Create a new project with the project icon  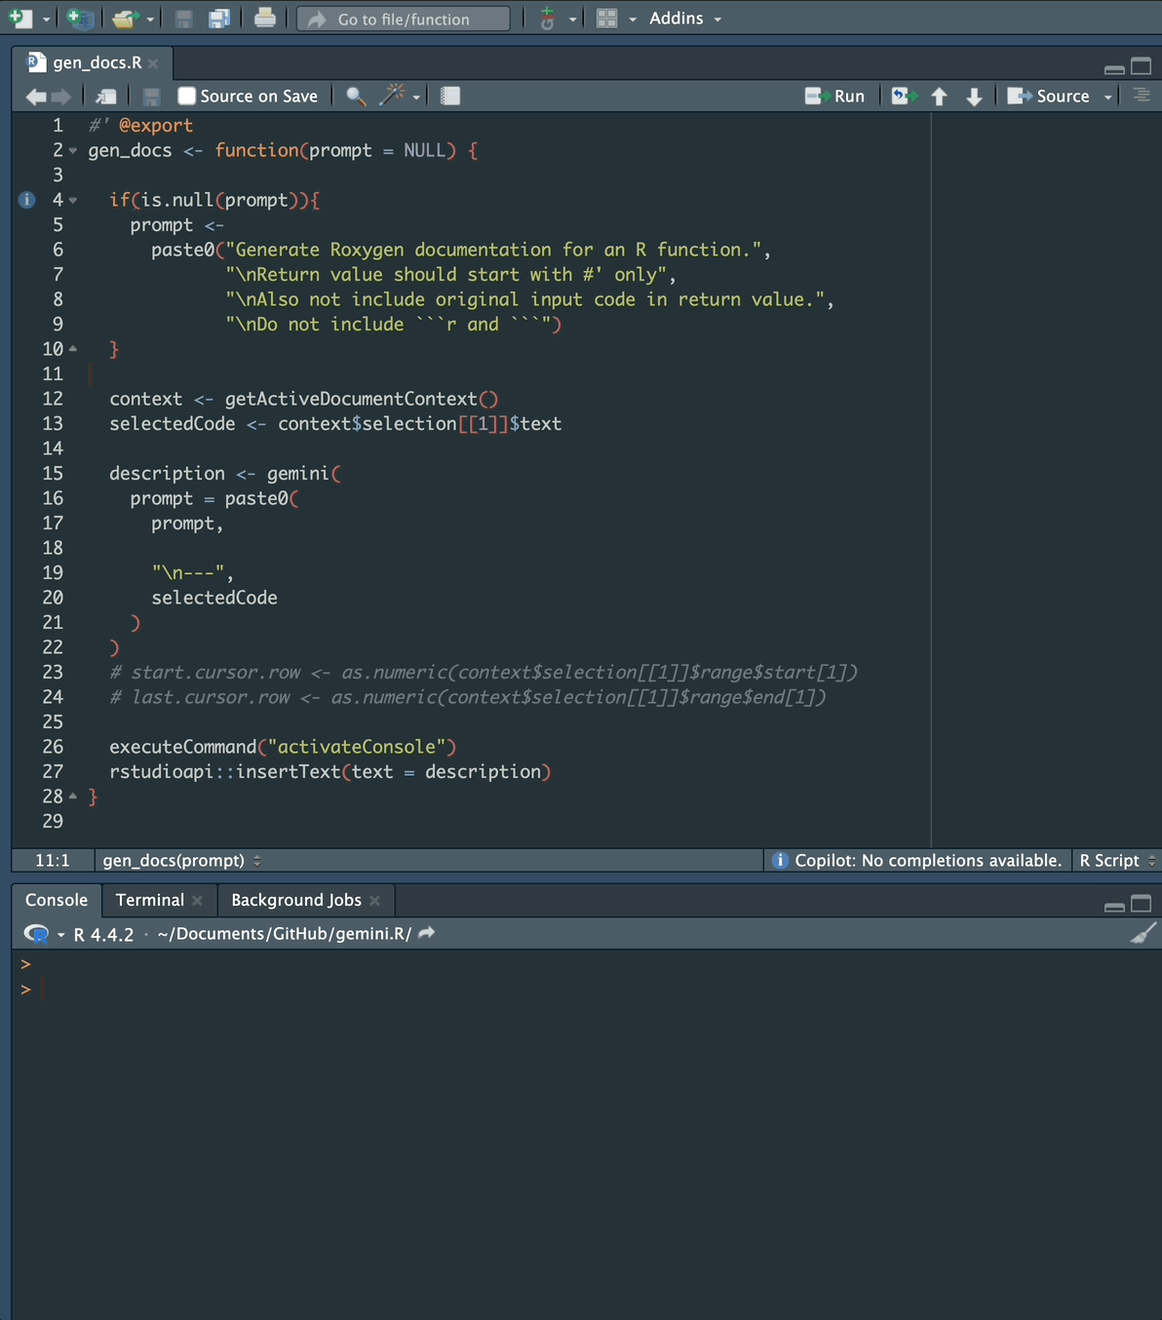tap(80, 19)
